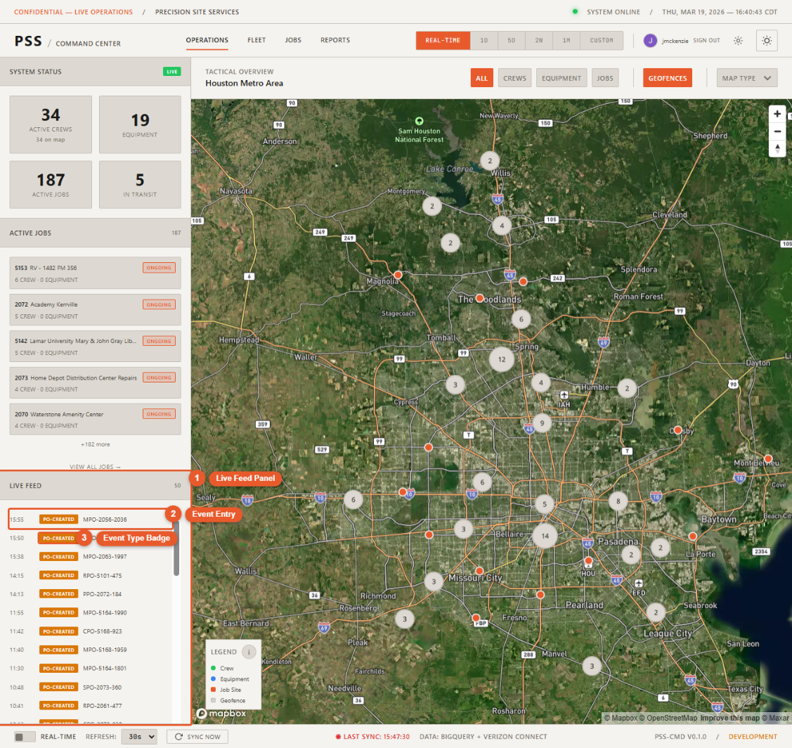
Task: Zoom in using the map plus icon
Action: point(777,113)
